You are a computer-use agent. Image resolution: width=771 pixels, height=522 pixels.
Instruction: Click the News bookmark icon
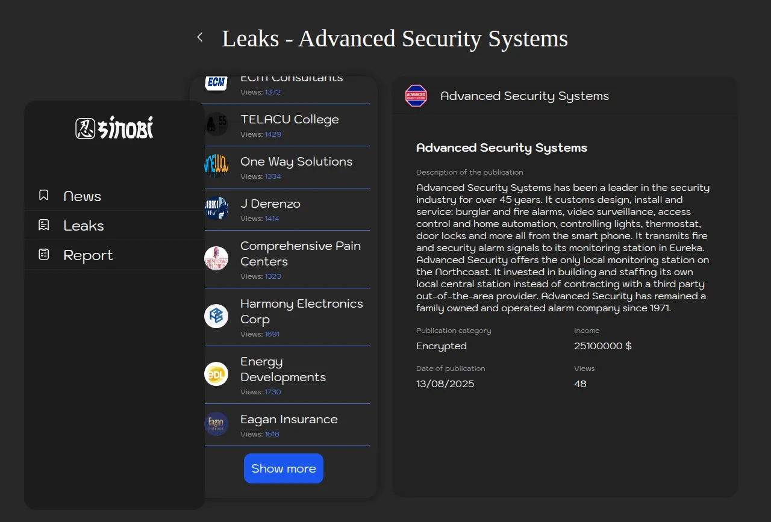point(43,195)
